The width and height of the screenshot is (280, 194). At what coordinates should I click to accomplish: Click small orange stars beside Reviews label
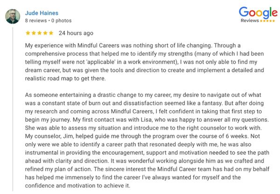pos(268,21)
